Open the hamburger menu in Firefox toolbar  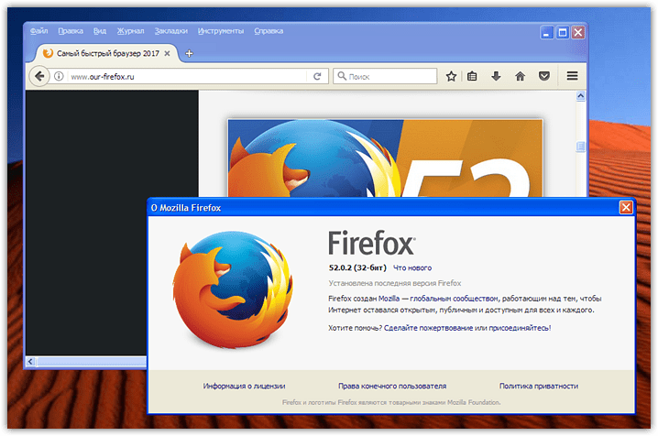(573, 76)
